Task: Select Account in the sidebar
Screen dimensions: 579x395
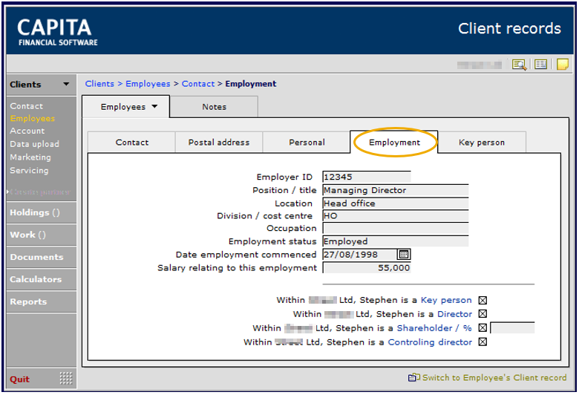Action: click(x=27, y=131)
